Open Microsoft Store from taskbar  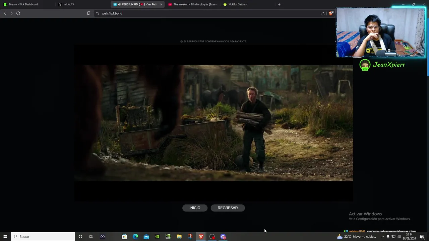click(x=124, y=237)
